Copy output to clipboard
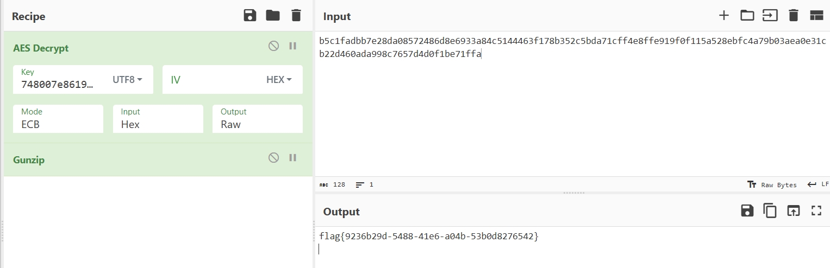This screenshot has width=830, height=268. 770,210
